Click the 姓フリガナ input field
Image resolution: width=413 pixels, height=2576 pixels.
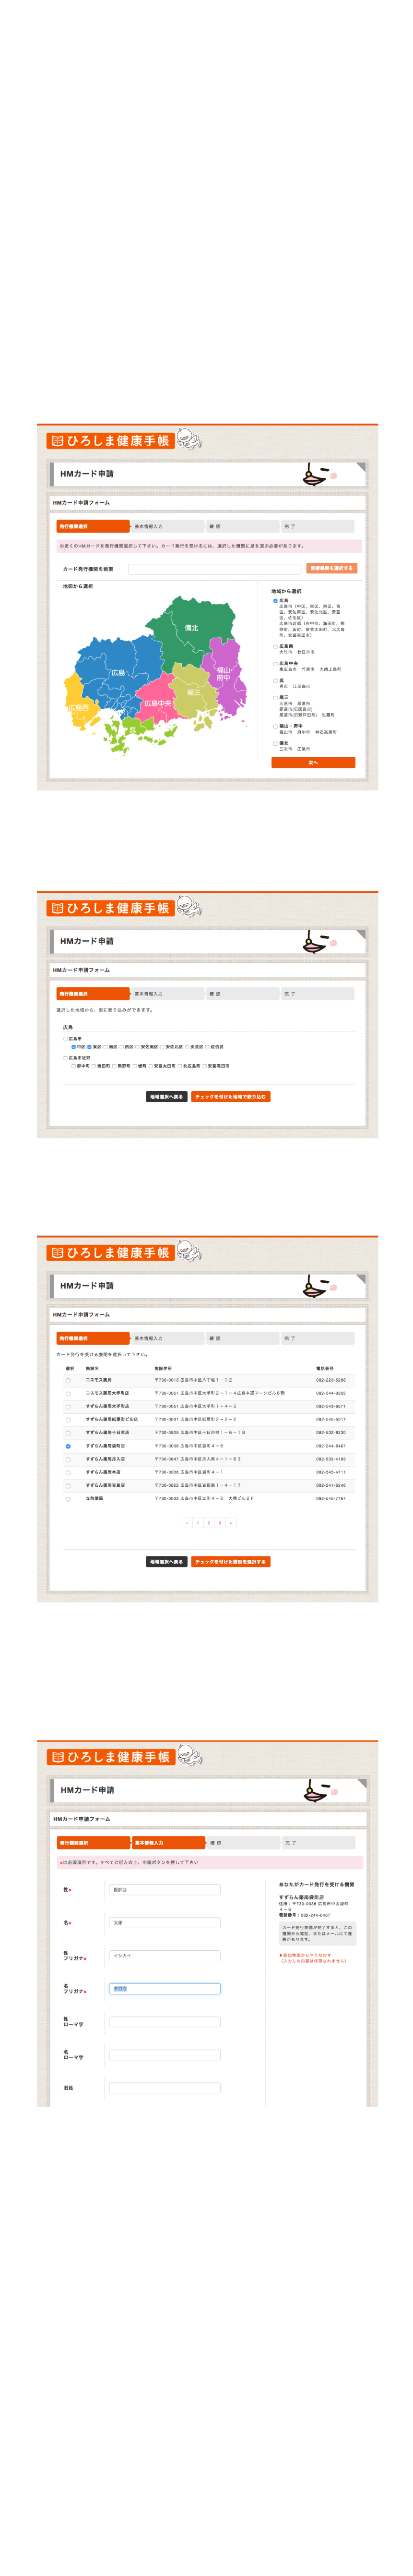[x=165, y=1955]
